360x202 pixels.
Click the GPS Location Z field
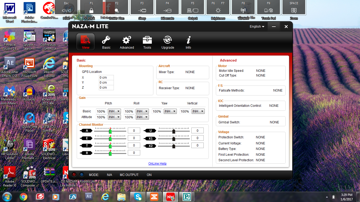(106, 88)
